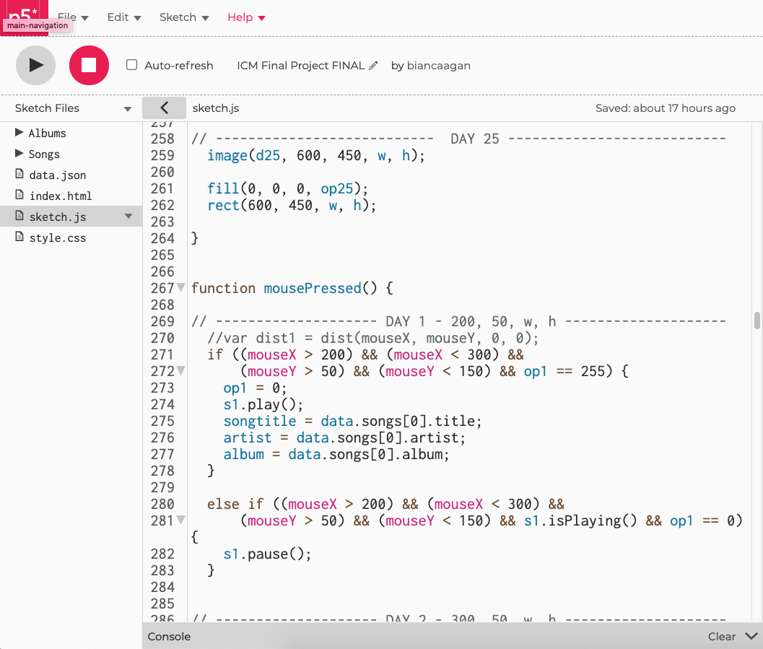Open the style.css file
763x649 pixels.
tap(57, 238)
